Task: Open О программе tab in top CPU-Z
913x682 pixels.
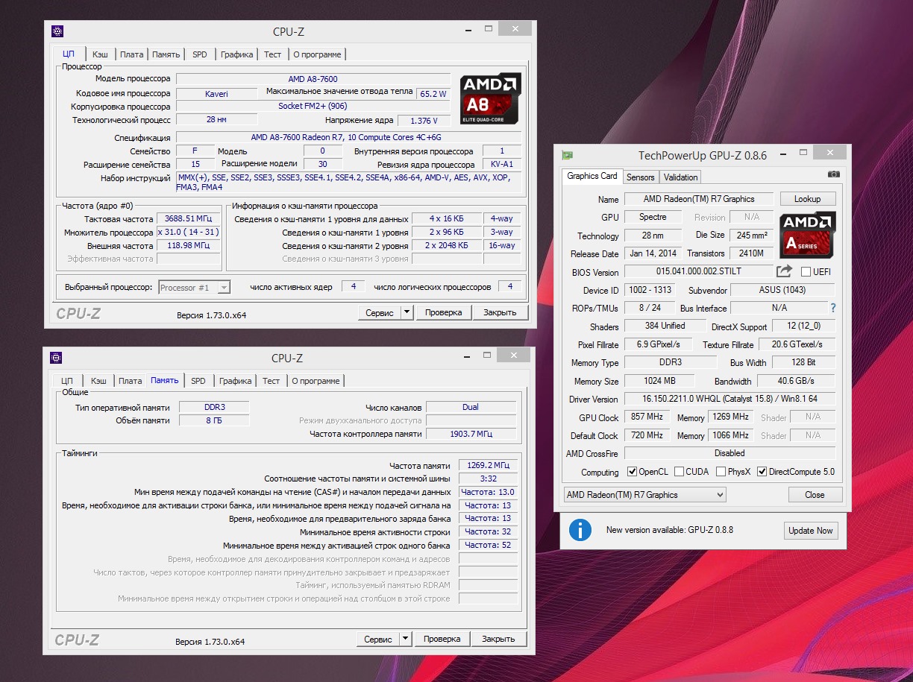Action: 317,54
